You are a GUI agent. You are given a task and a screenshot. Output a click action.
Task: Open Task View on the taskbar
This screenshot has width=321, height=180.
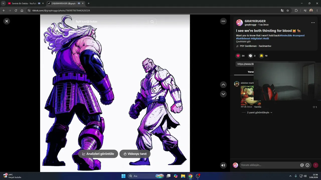(169, 176)
